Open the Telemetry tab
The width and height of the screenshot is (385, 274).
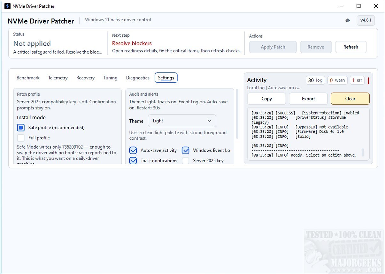click(x=58, y=78)
